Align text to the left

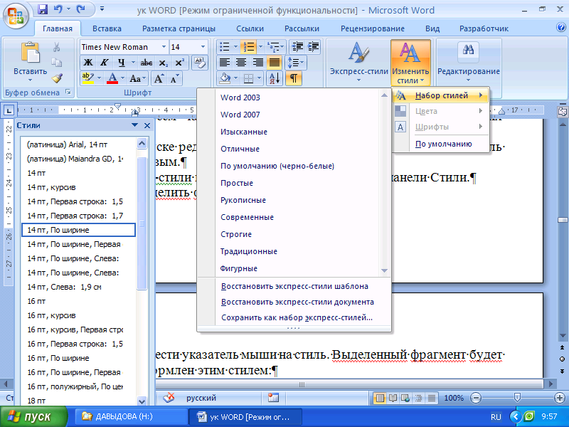[x=225, y=63]
